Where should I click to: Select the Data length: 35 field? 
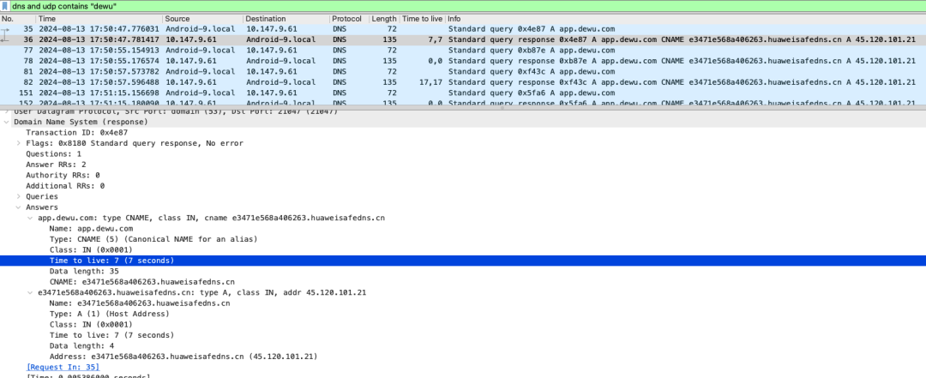[84, 271]
